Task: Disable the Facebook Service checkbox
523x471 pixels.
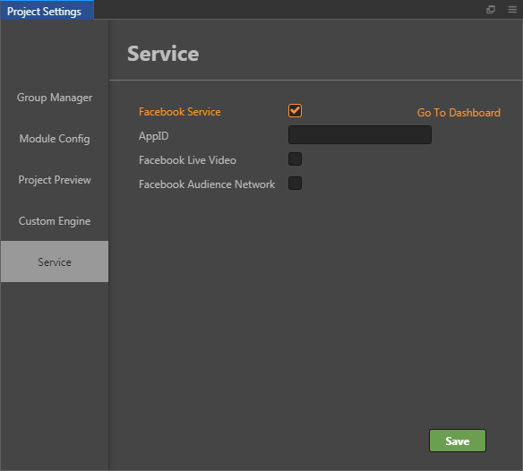Action: 295,111
